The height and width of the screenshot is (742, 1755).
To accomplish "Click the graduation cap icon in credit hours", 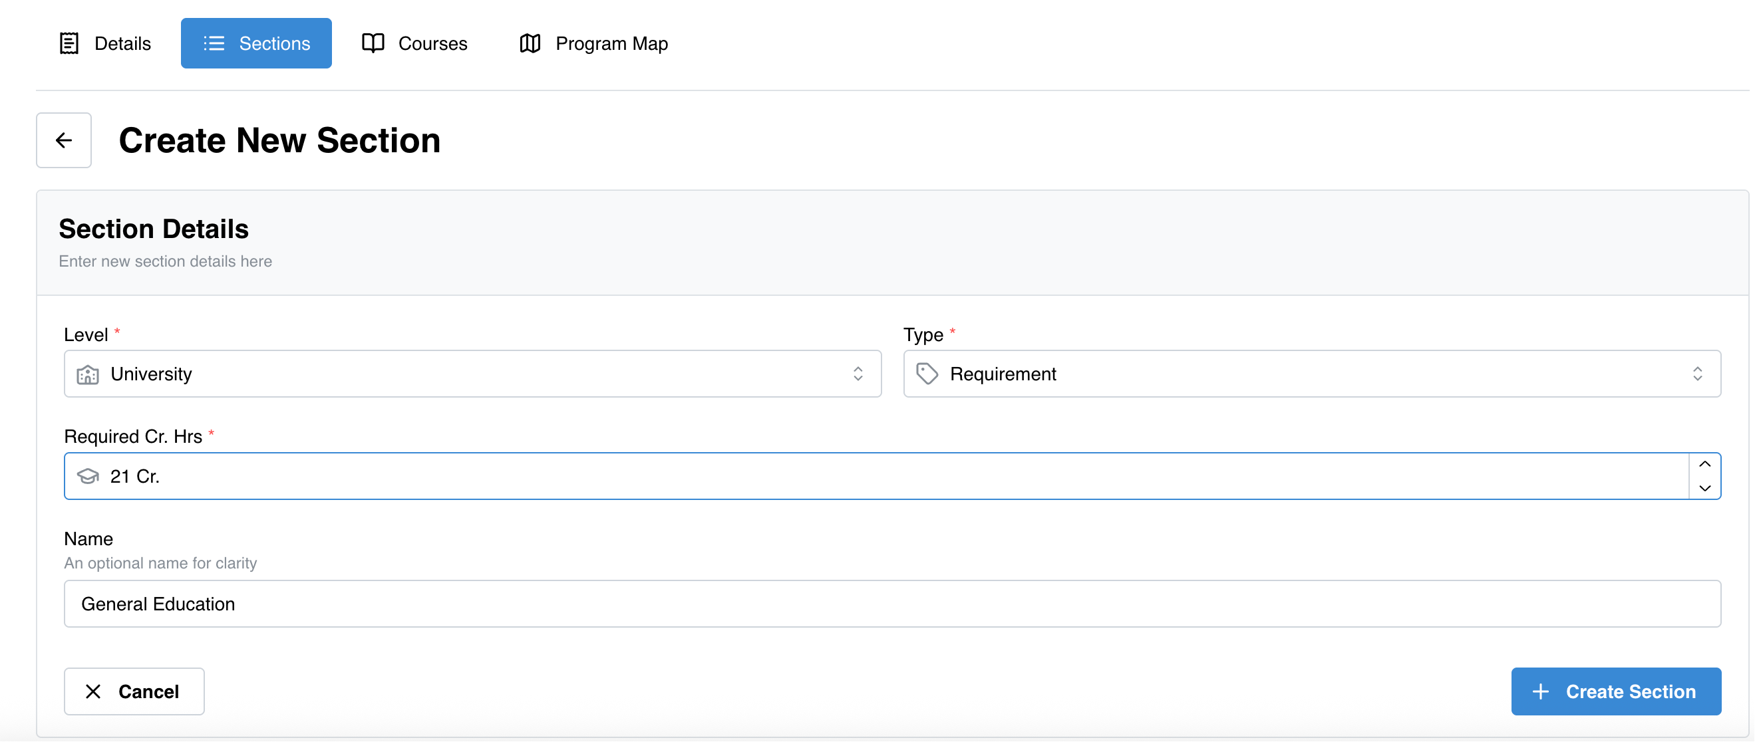I will click(x=88, y=477).
